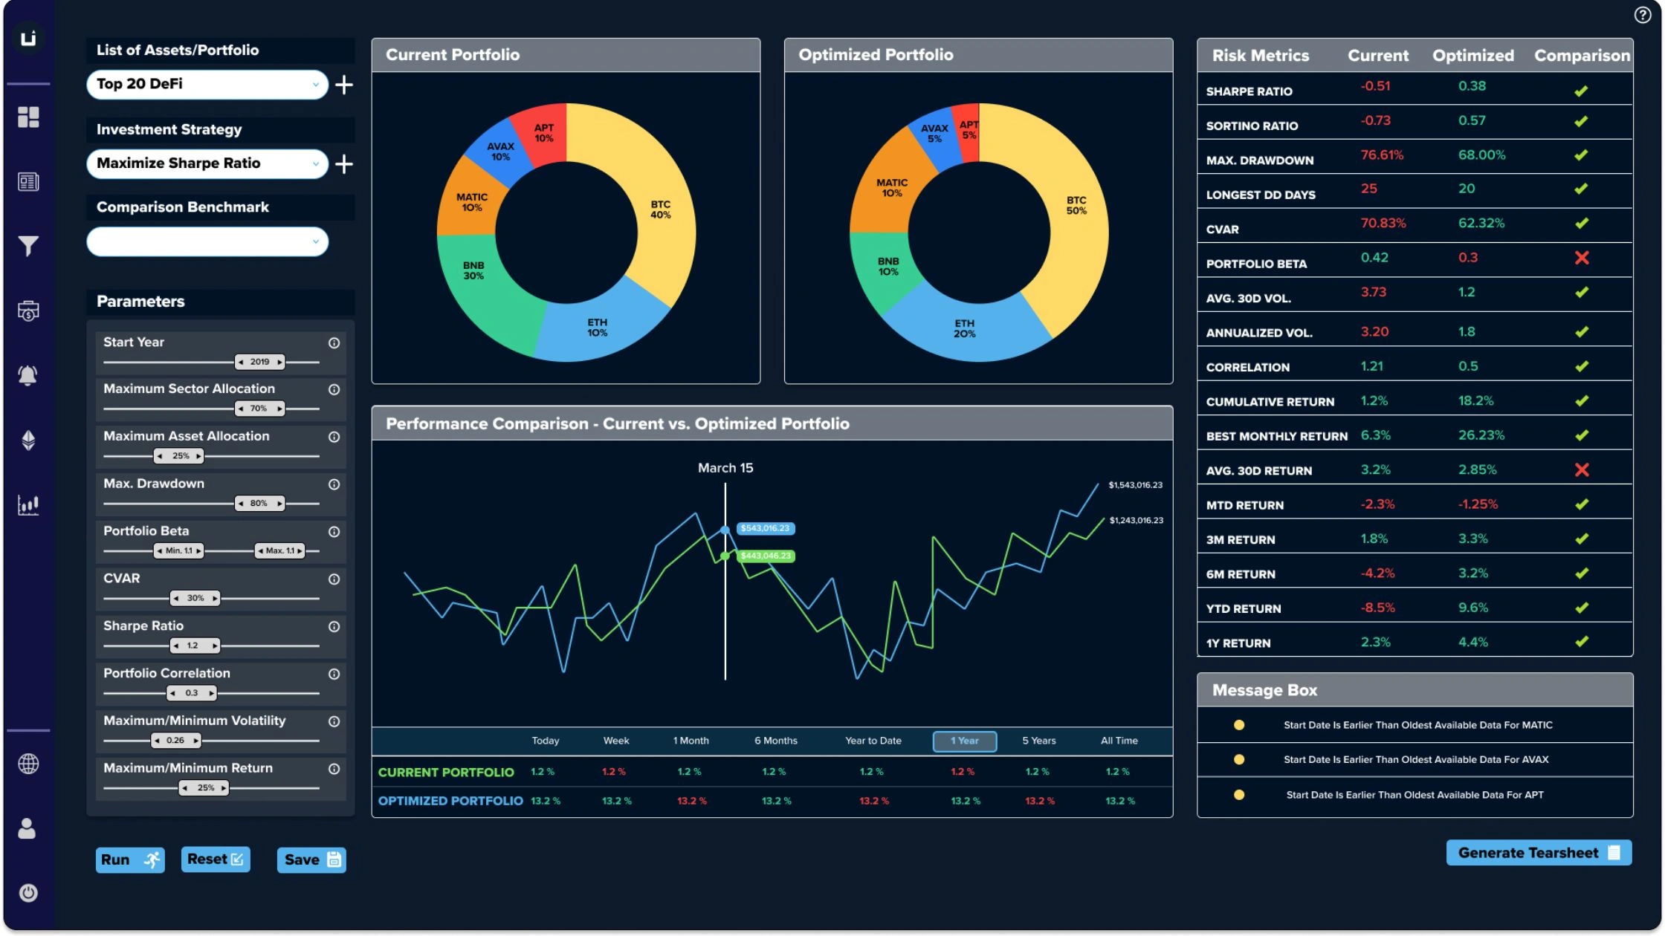
Task: Open the bar chart analytics sidebar icon
Action: click(x=28, y=505)
